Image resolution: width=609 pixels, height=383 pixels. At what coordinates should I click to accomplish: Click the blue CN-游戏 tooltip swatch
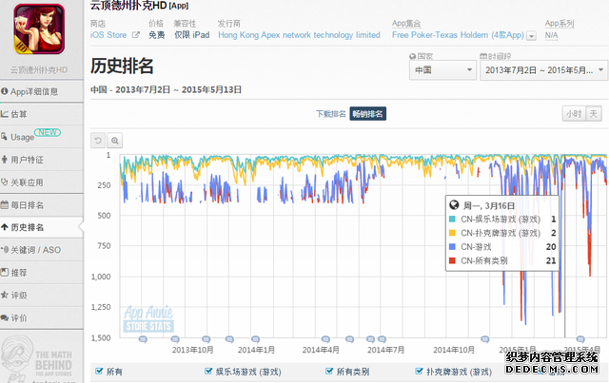pyautogui.click(x=452, y=246)
